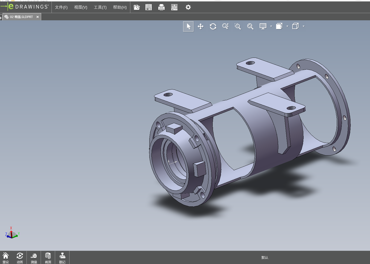
Task: Pick the Zoom in/out tool
Action: pos(225,26)
